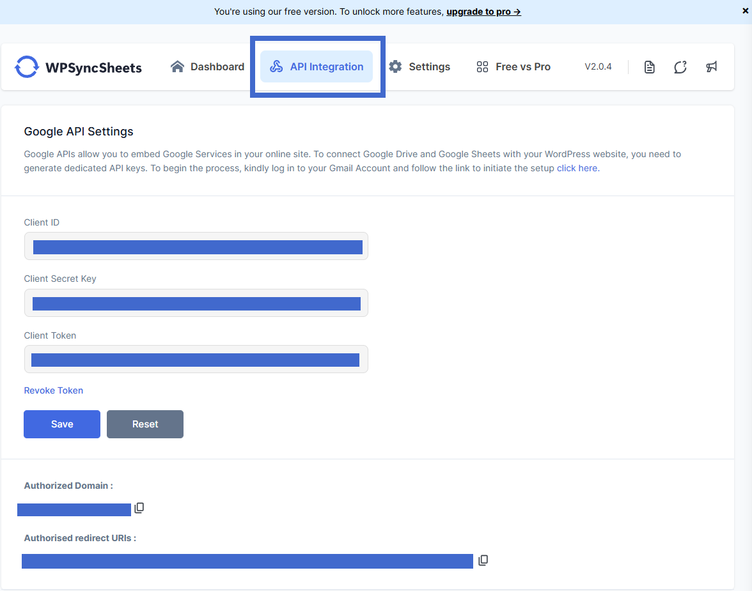Copy the Authorised redirect URIs value

[x=483, y=560]
